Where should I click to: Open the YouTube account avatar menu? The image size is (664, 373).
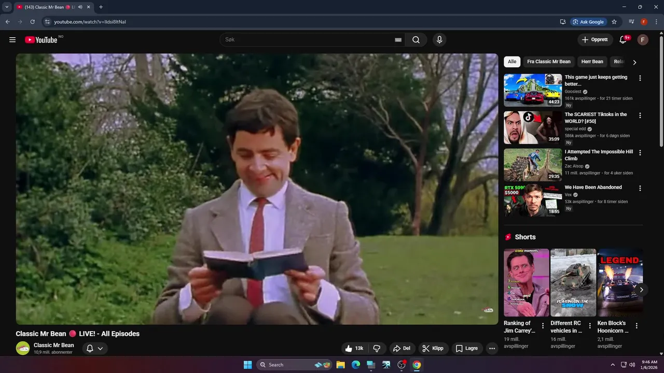pos(643,40)
